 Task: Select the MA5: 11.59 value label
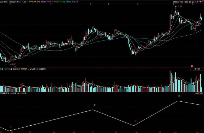[22, 2]
